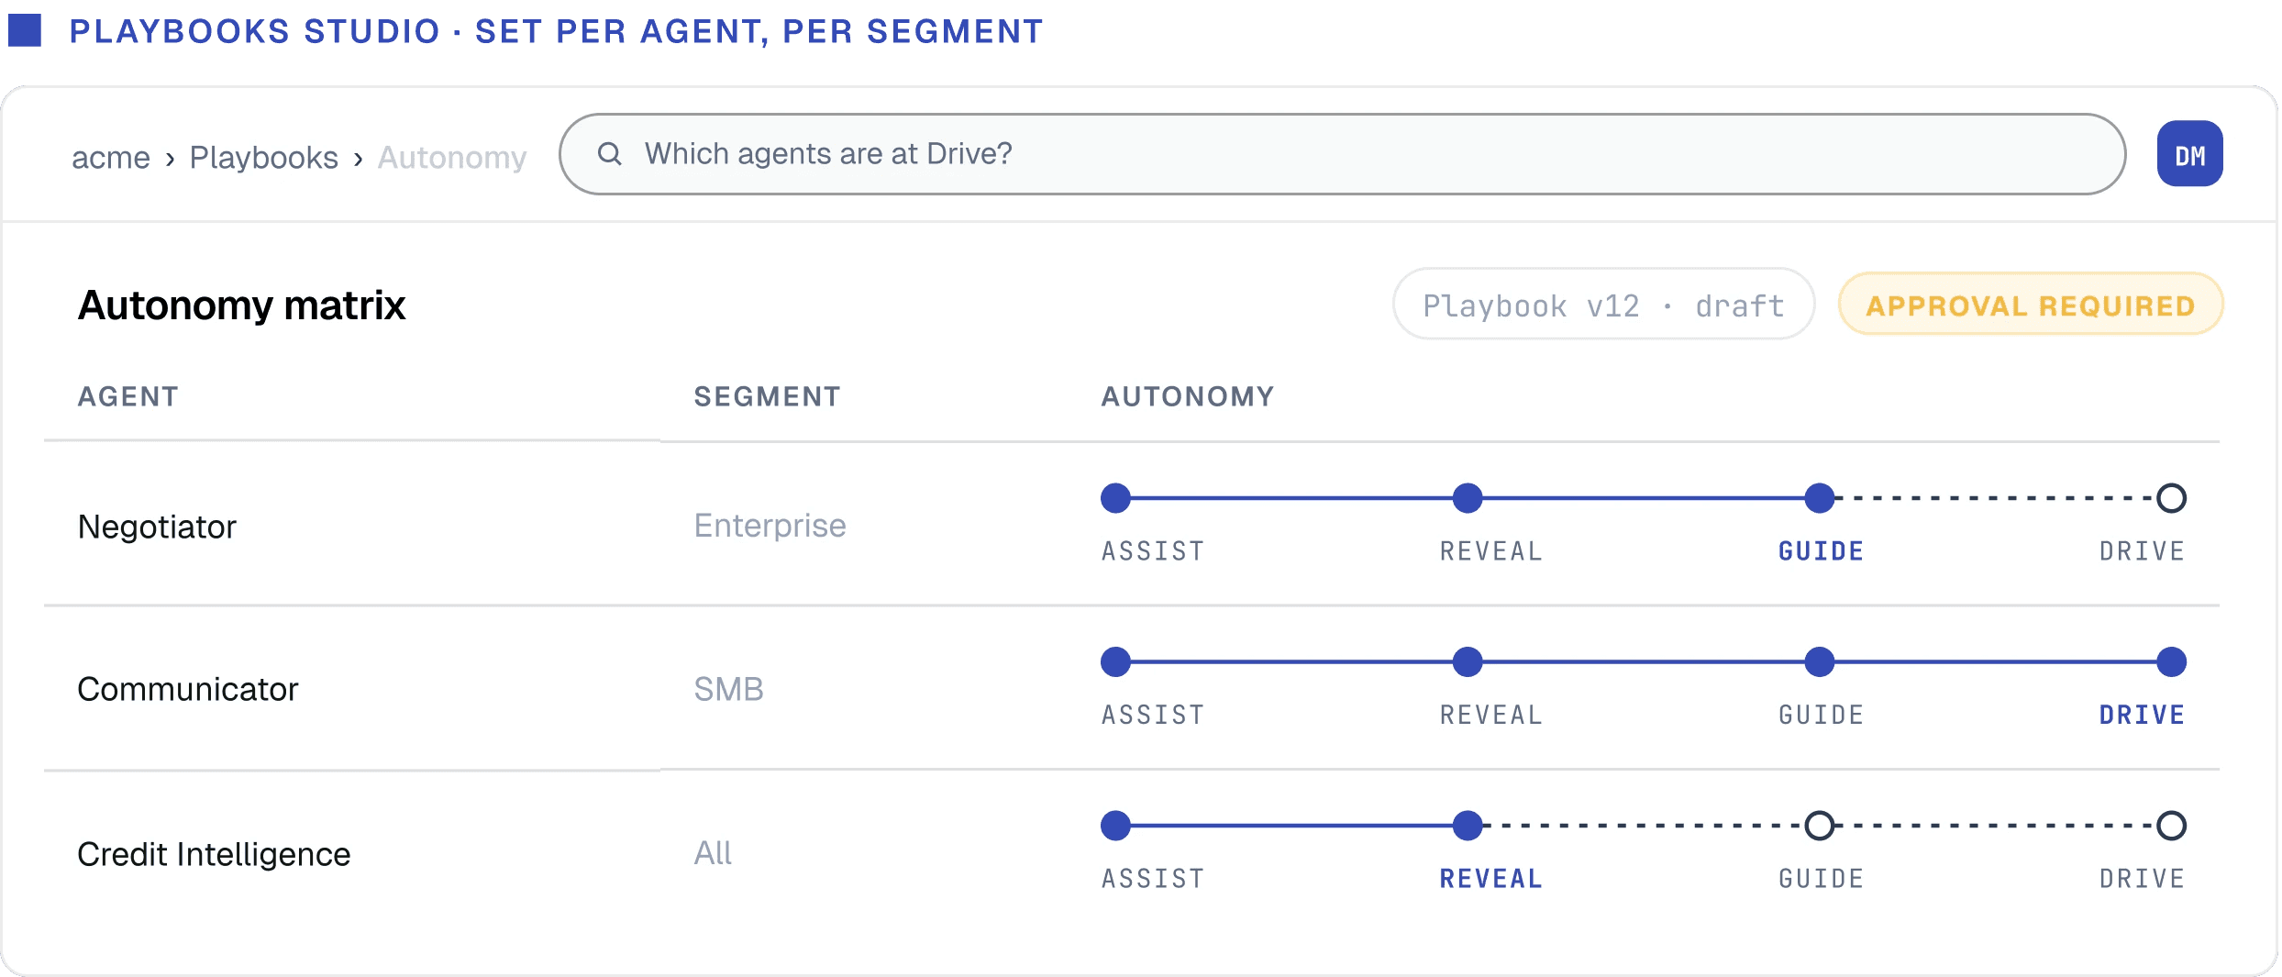Viewport: 2282px width, 977px height.
Task: Open the SMB segment for Communicator
Action: click(728, 689)
